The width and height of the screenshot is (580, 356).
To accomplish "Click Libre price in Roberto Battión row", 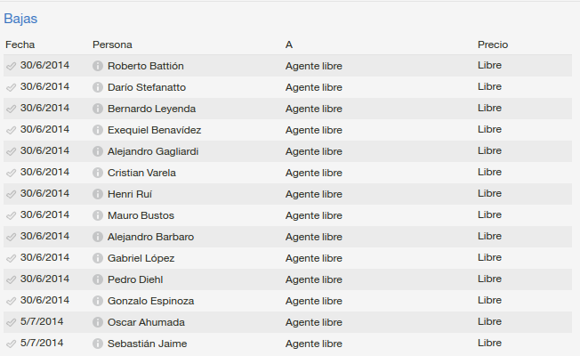I will pyautogui.click(x=489, y=65).
